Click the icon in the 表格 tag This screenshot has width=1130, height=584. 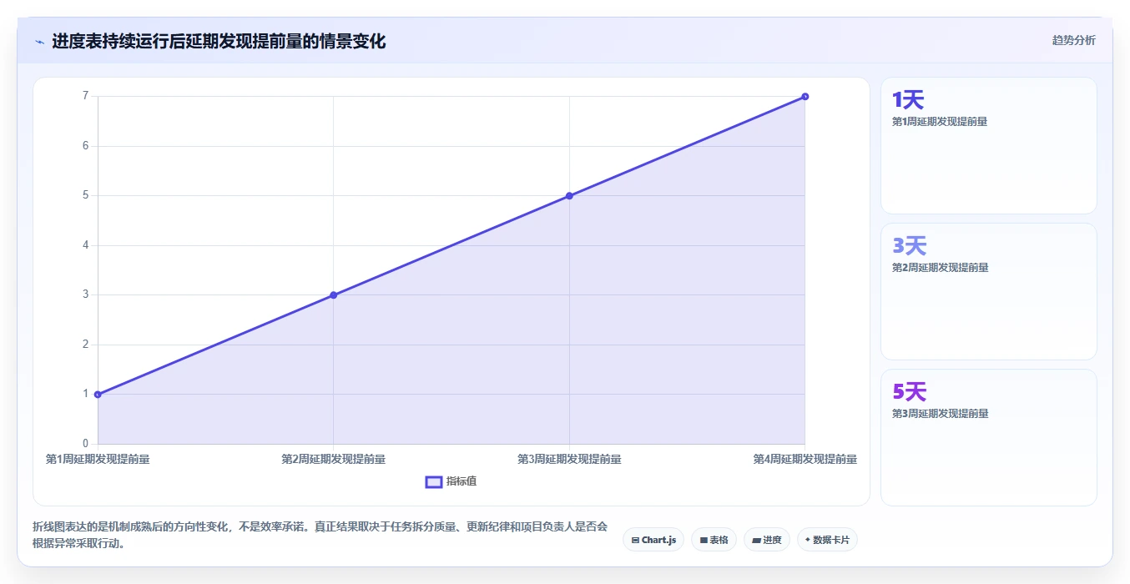pos(704,541)
